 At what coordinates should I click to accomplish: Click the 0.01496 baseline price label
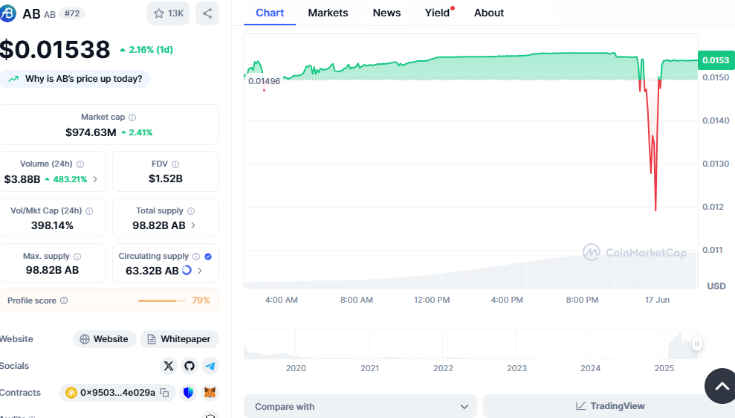click(264, 81)
